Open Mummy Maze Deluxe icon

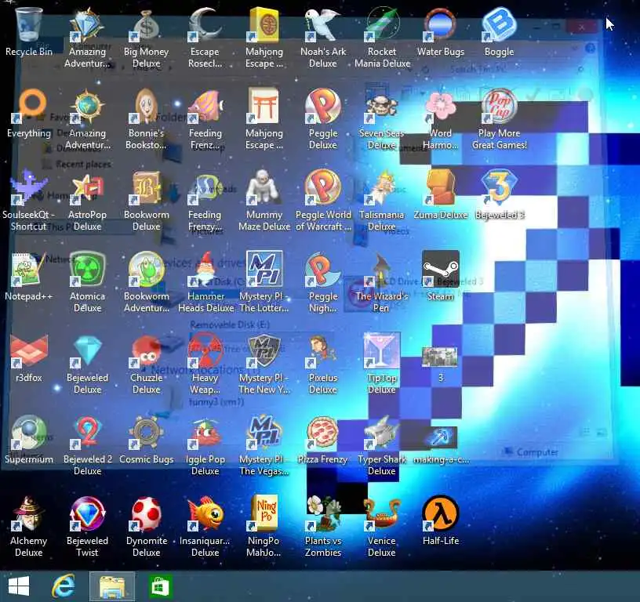(x=264, y=188)
